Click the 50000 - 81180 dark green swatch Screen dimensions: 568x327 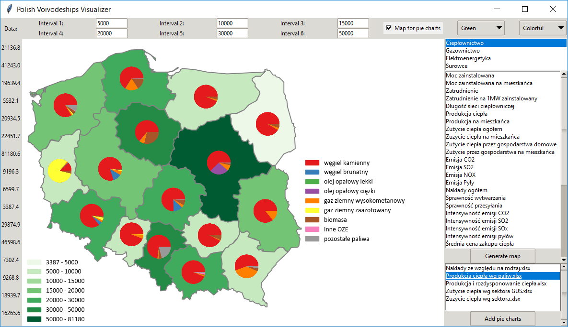click(x=34, y=319)
